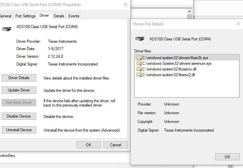Click 'Update the driver for this device.' text

(x=69, y=91)
